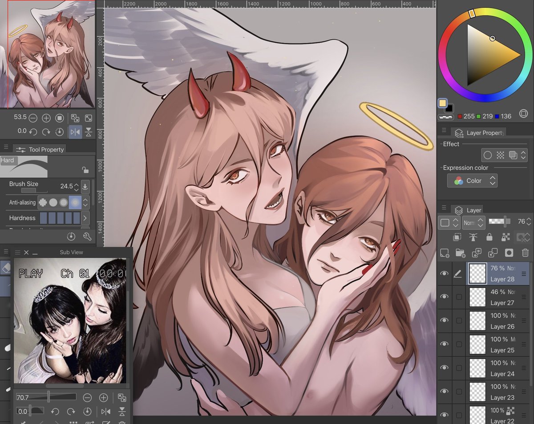534x424 pixels.
Task: Delete the selected layer
Action: click(x=526, y=252)
